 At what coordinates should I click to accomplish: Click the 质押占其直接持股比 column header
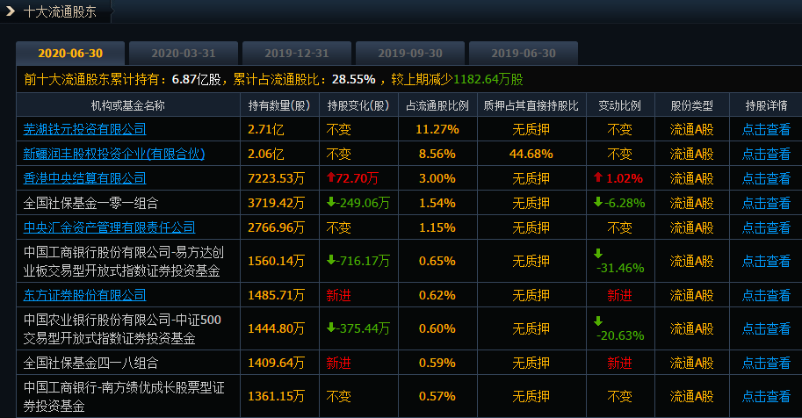(x=531, y=105)
